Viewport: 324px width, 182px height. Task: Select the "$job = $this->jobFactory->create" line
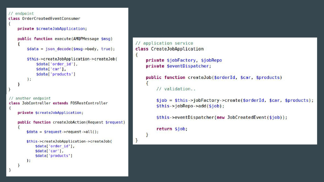pos(235,100)
